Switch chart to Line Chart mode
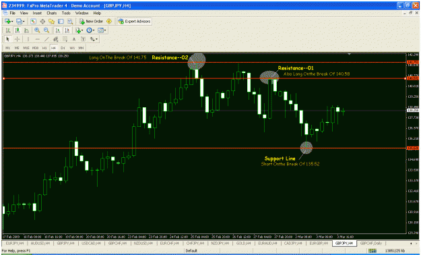 click(x=26, y=30)
